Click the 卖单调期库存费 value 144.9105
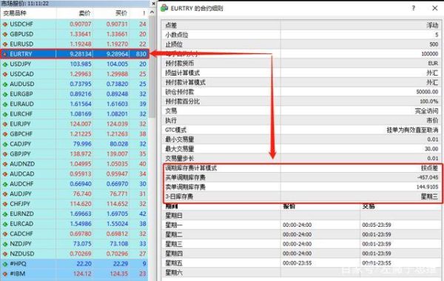The height and width of the screenshot is (281, 444). [427, 187]
